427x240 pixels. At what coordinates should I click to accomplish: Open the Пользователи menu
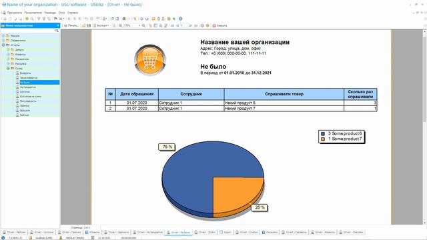[x=33, y=13]
